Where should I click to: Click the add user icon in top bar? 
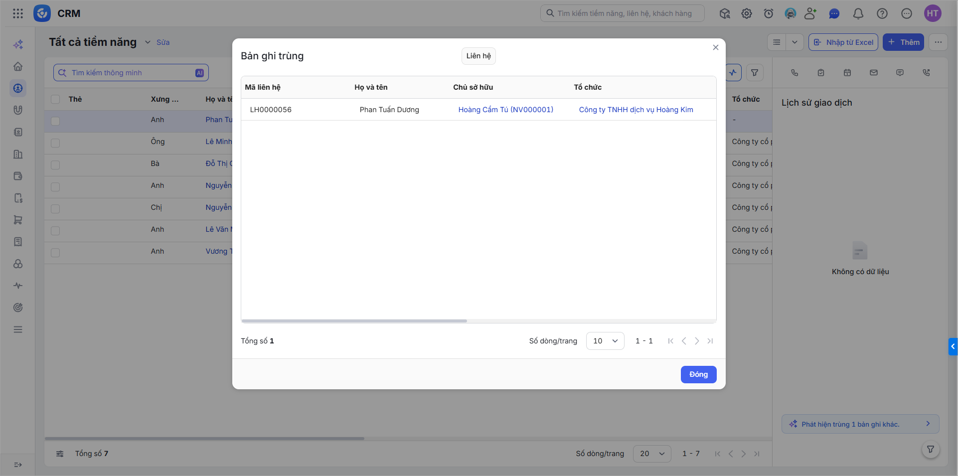pyautogui.click(x=810, y=13)
